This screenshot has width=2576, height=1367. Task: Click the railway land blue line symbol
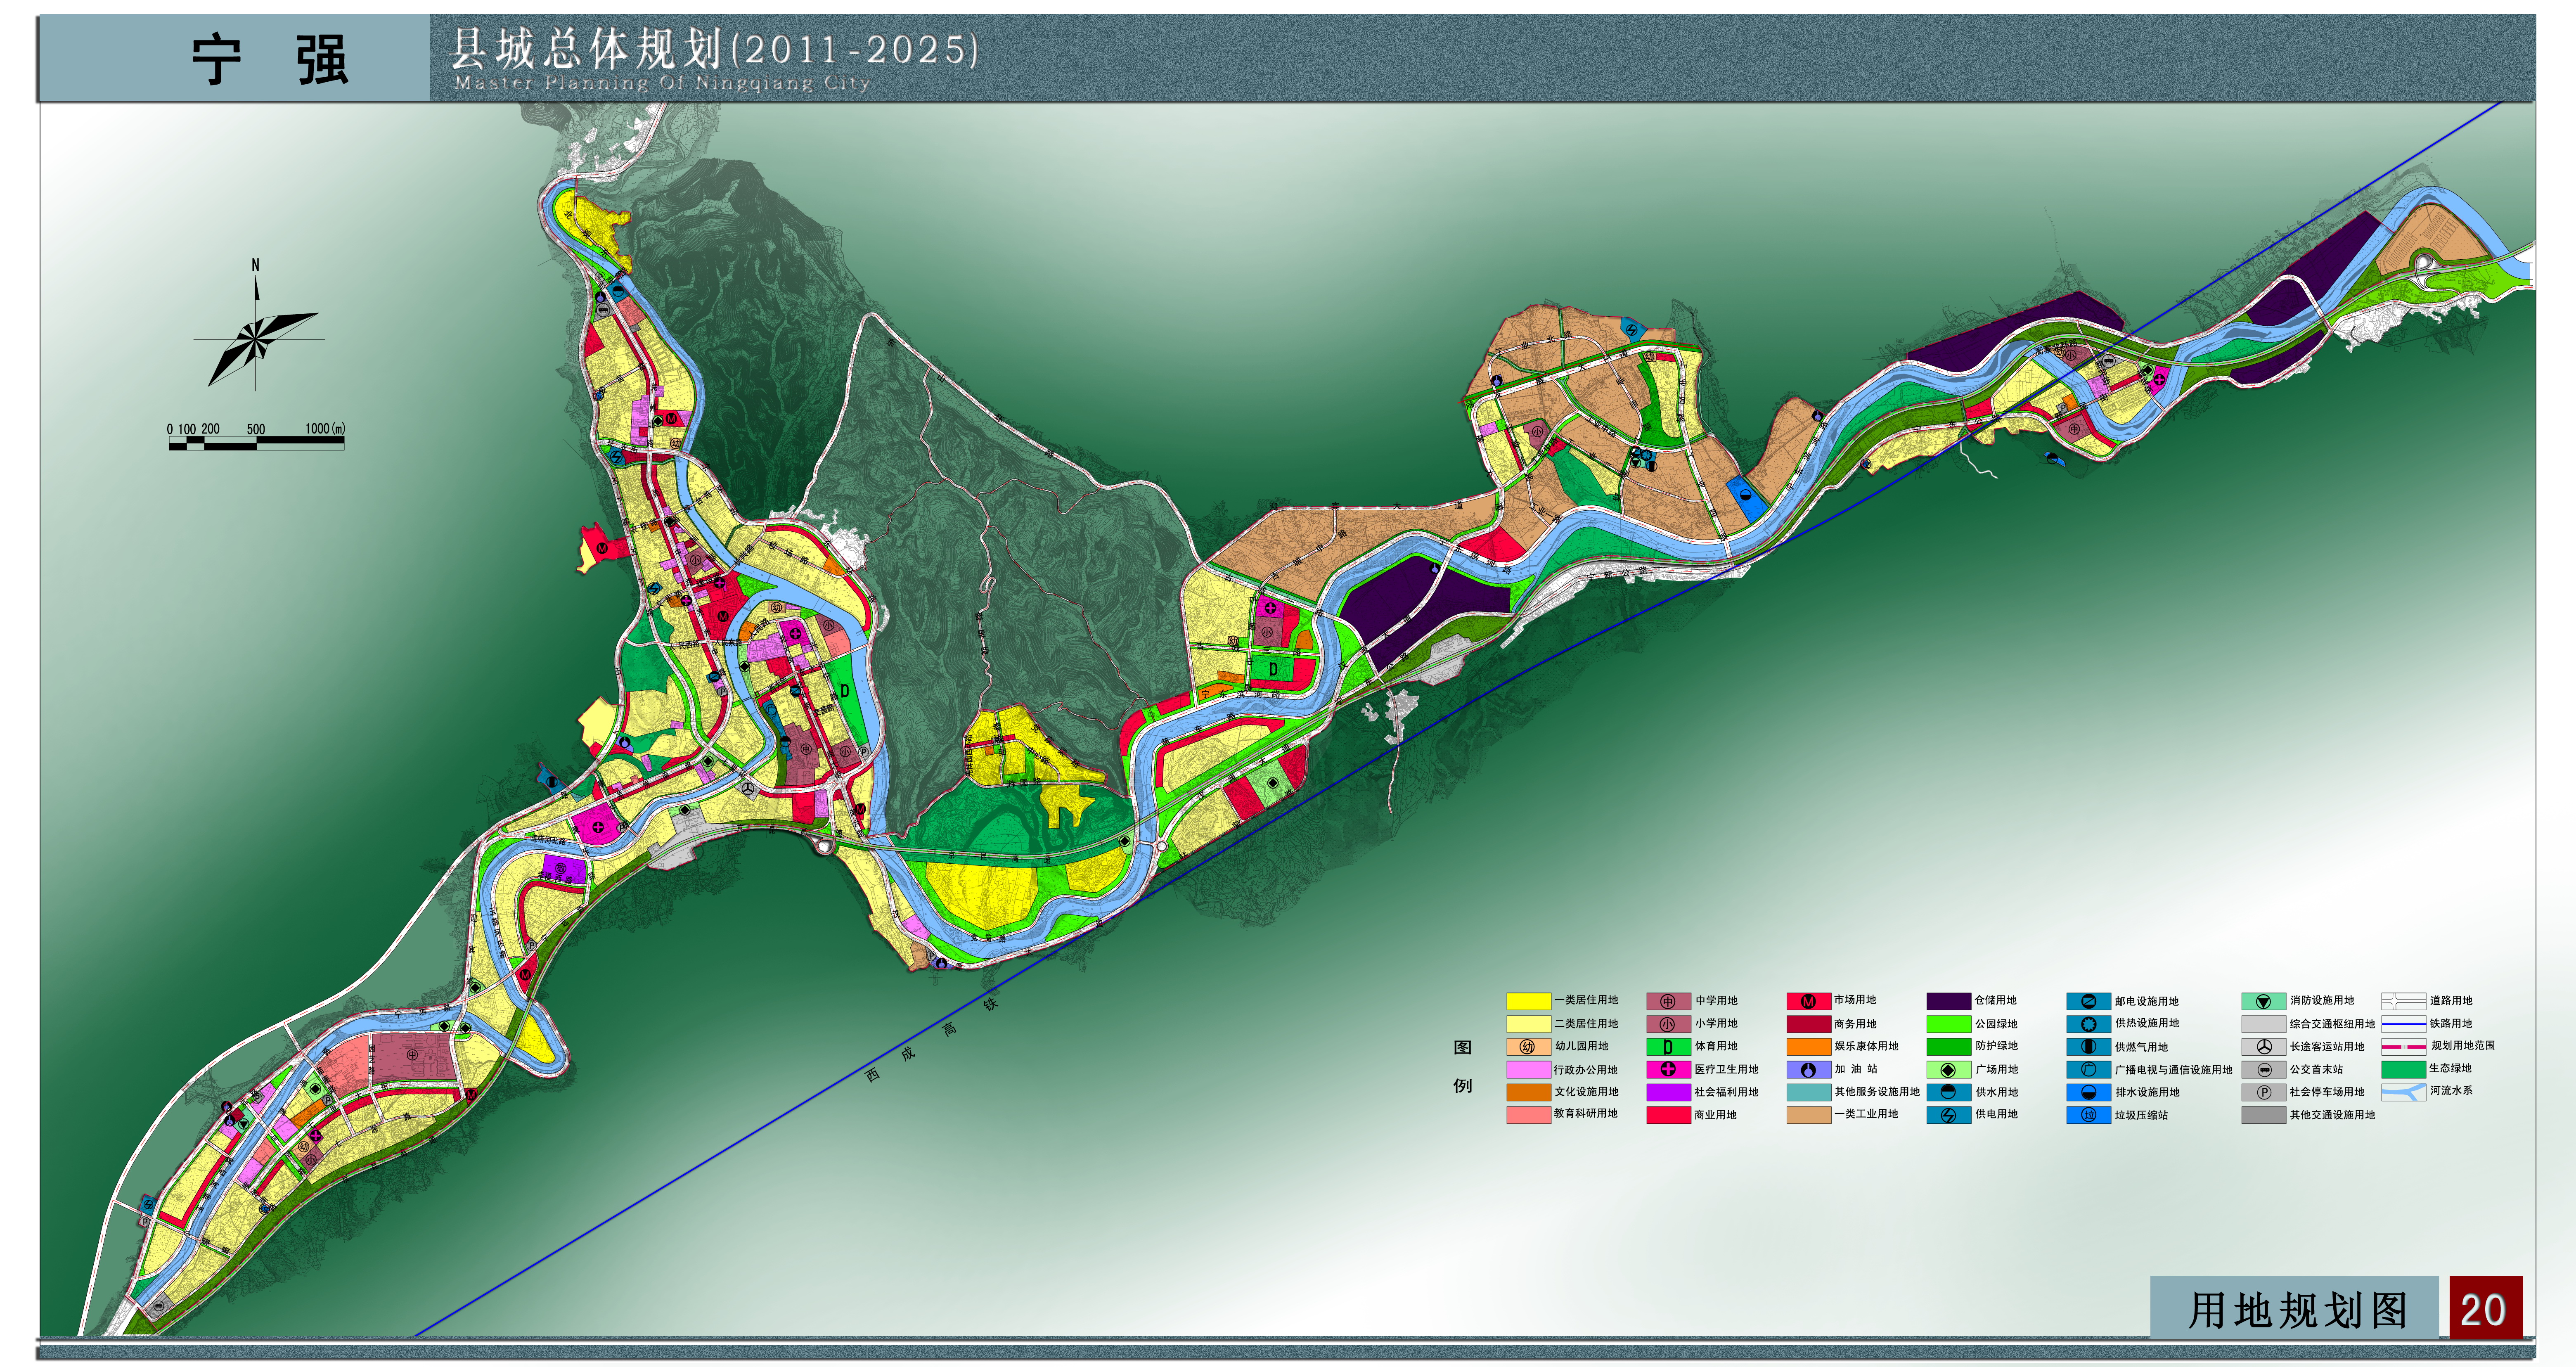coord(2403,1024)
